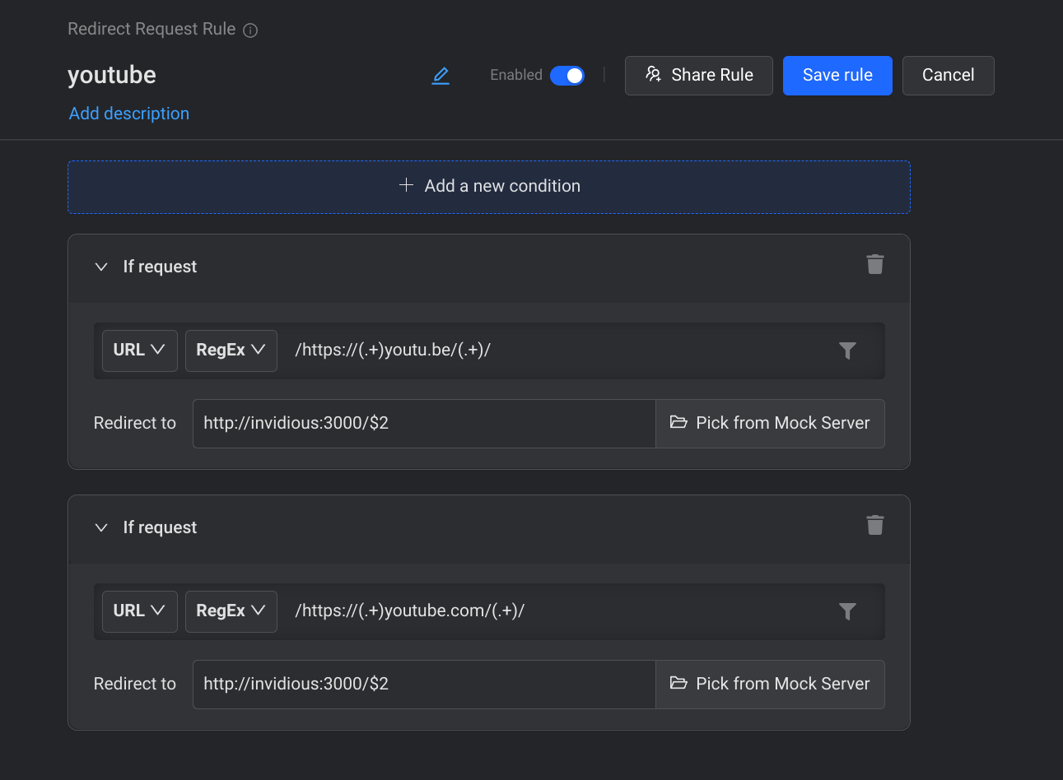This screenshot has width=1063, height=780.
Task: Open the Share Rule dialog
Action: (698, 76)
